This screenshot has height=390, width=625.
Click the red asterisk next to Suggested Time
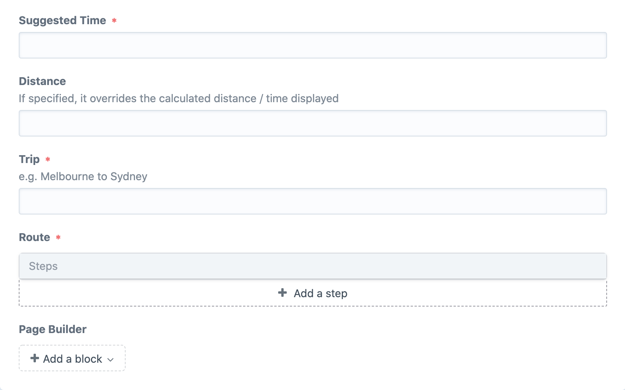[114, 20]
